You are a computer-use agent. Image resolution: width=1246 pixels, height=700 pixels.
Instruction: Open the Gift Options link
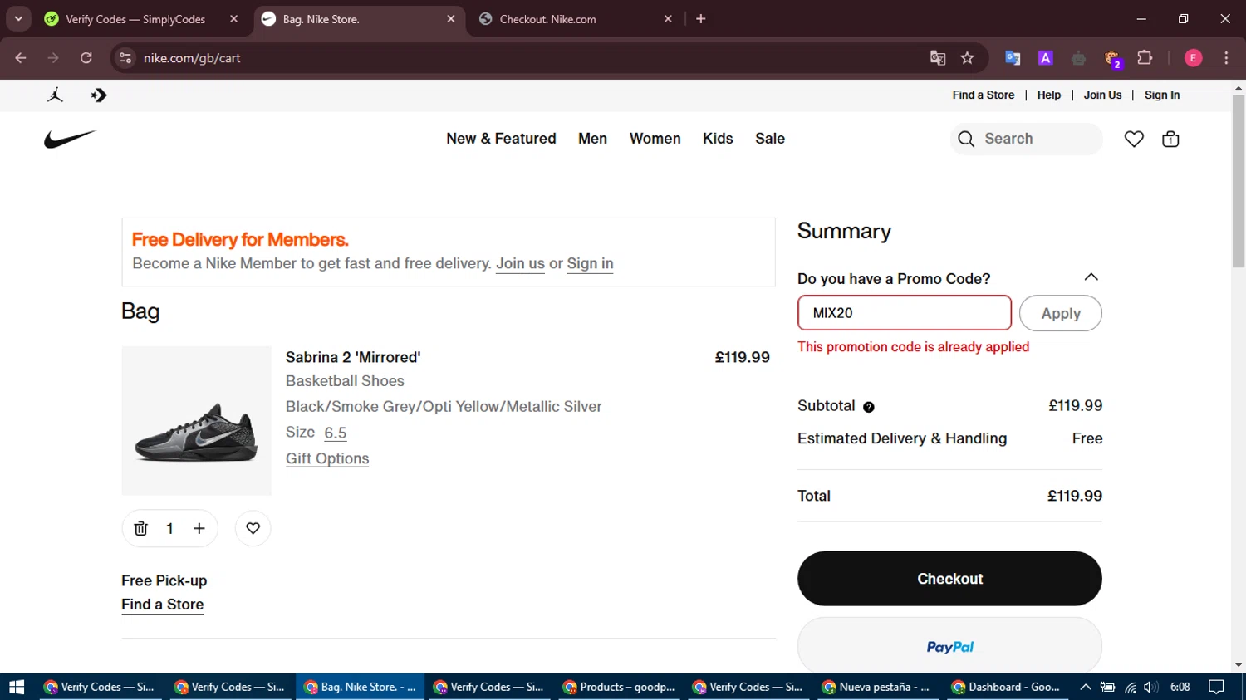coord(327,458)
